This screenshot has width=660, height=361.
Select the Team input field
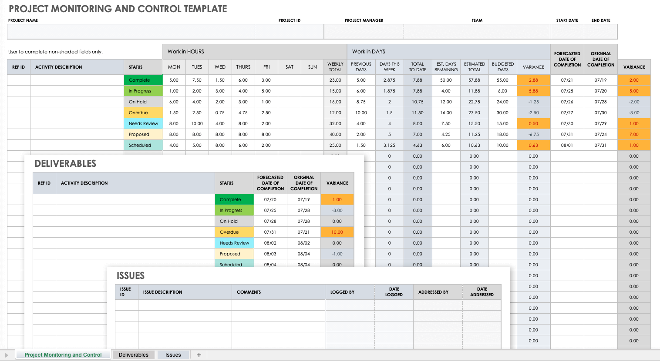(x=476, y=31)
